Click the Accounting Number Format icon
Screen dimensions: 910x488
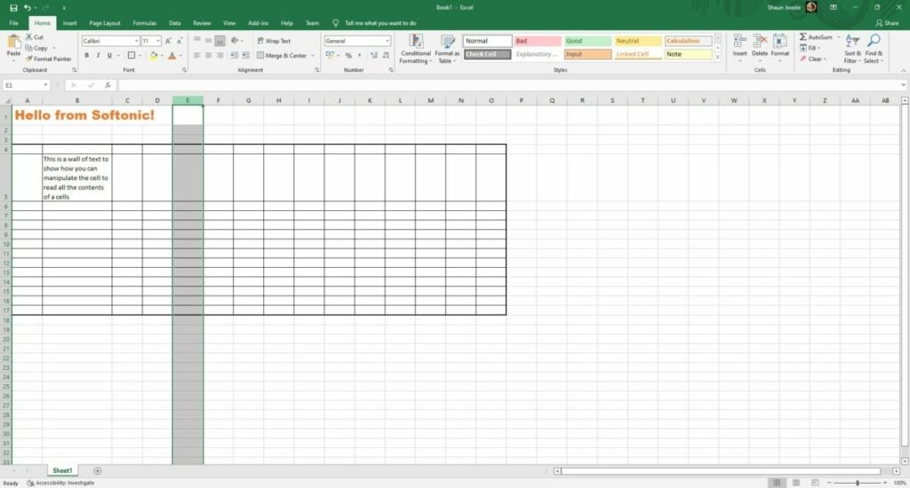click(330, 55)
